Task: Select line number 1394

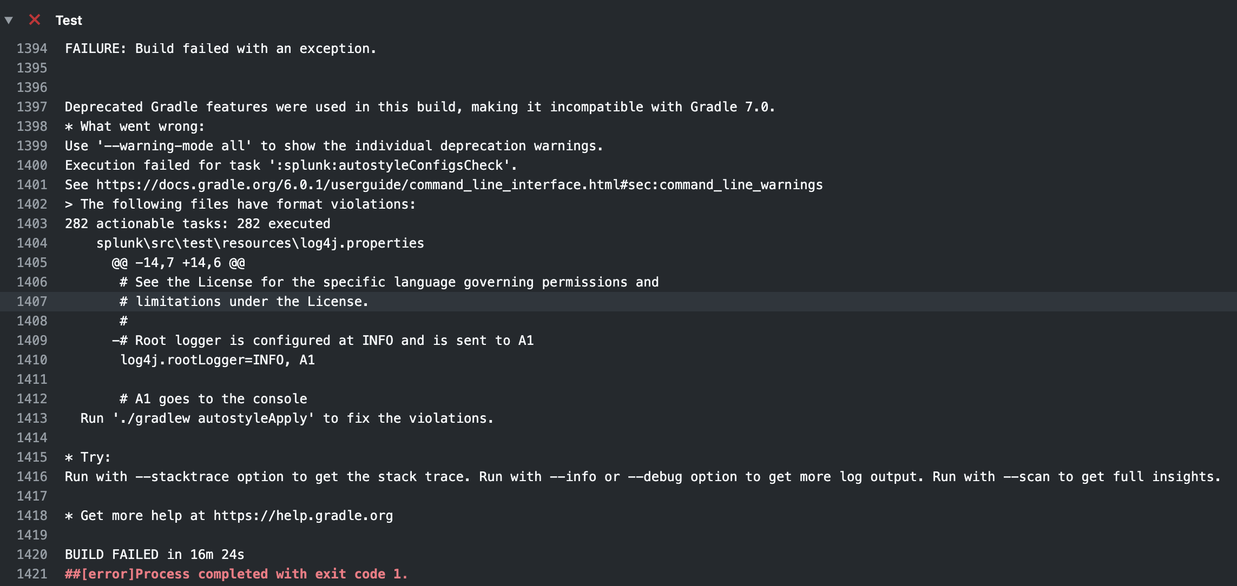Action: coord(32,49)
